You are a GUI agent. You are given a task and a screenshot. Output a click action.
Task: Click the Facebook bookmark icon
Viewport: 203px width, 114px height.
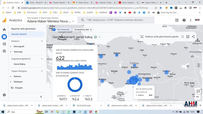pos(144,12)
